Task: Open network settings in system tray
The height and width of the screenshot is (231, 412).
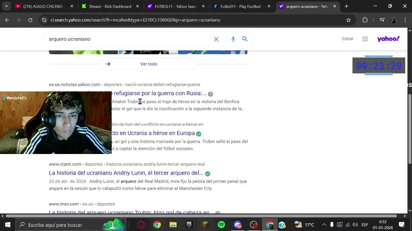Action: [347, 225]
